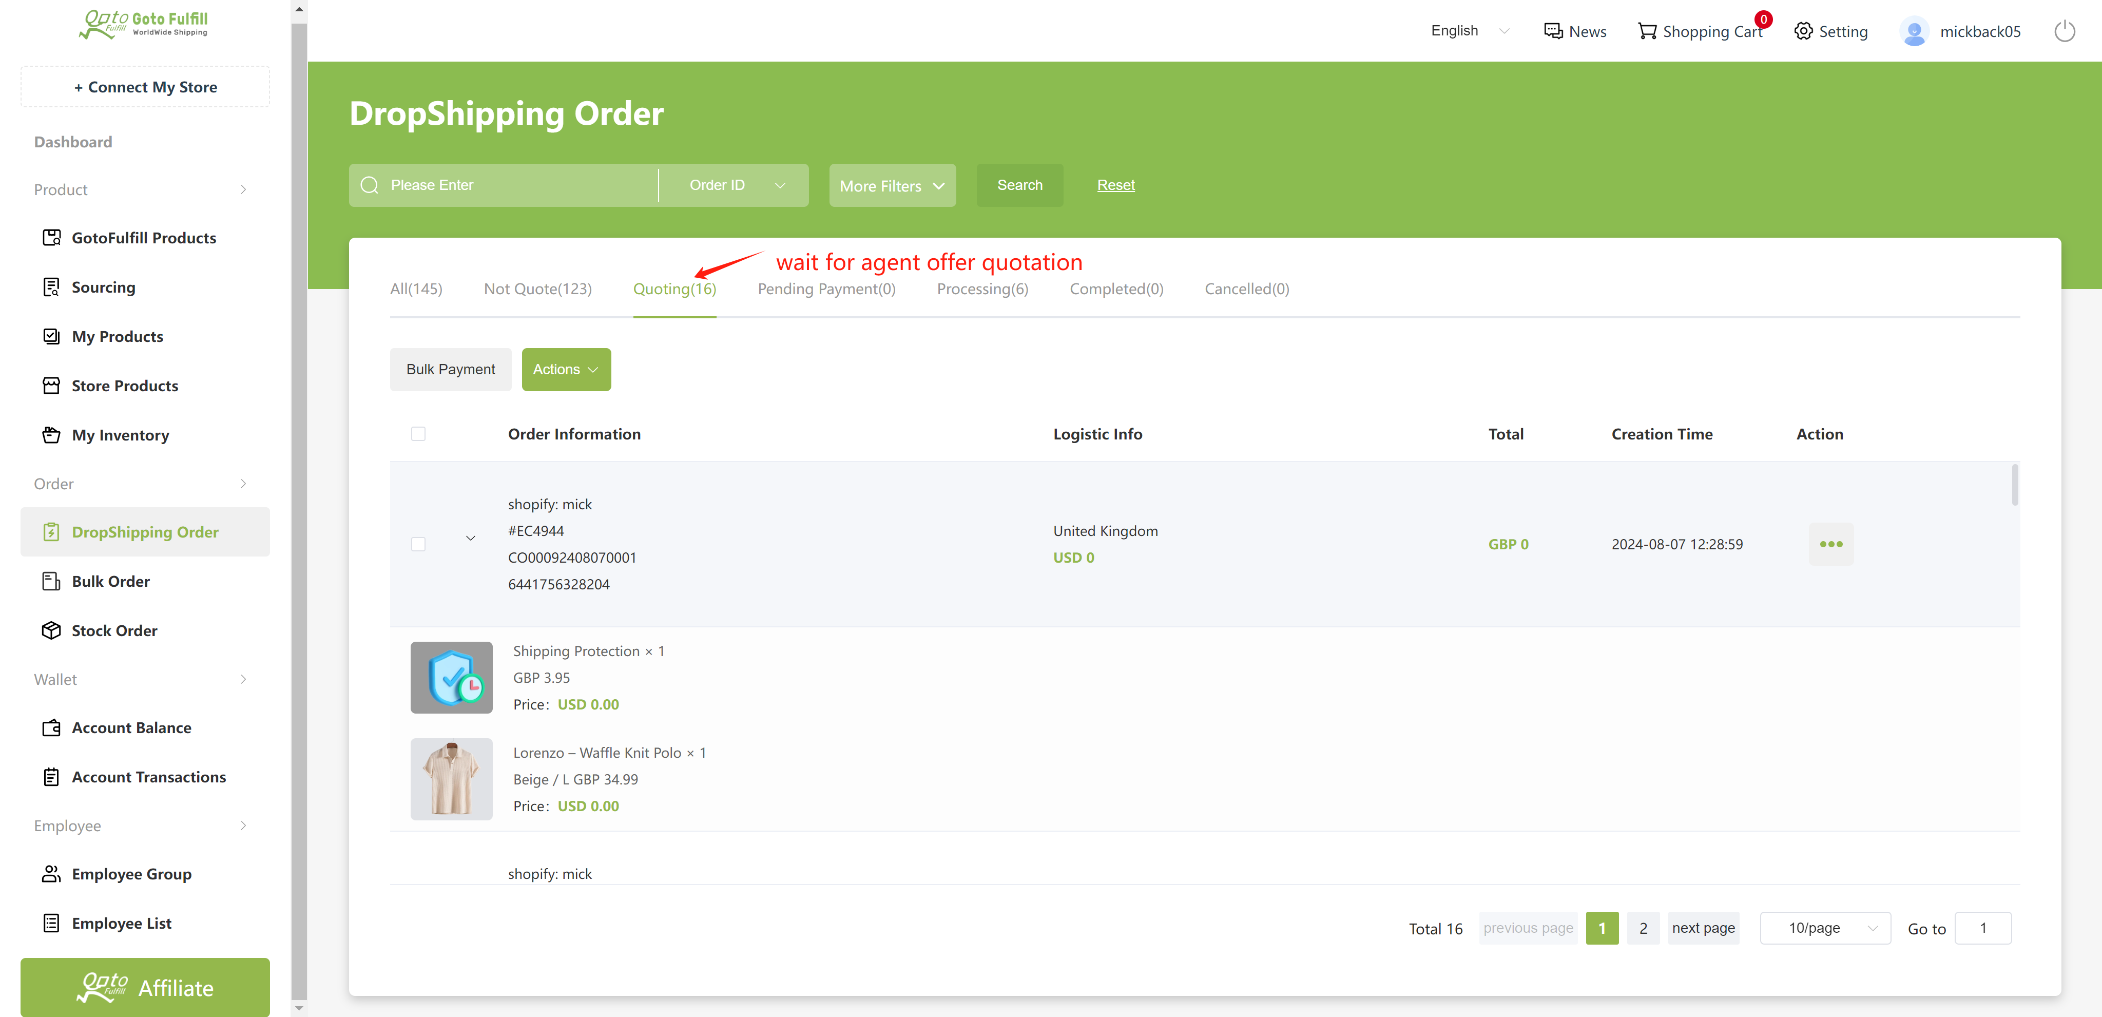Click the power logout icon
The width and height of the screenshot is (2102, 1017).
coord(2065,31)
